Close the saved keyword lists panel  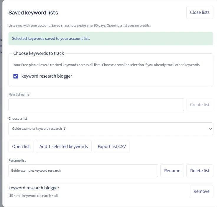pyautogui.click(x=200, y=12)
